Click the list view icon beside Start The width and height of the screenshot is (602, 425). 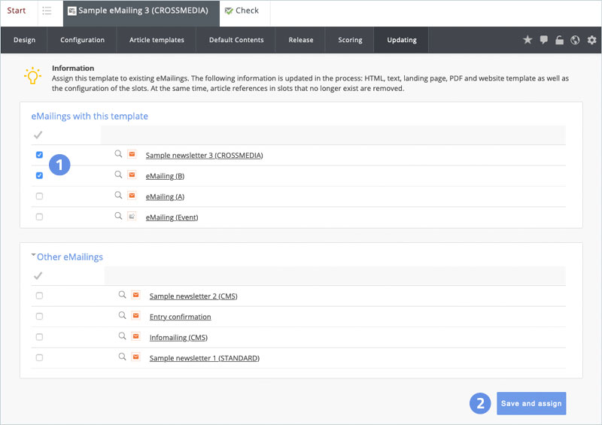click(x=47, y=11)
